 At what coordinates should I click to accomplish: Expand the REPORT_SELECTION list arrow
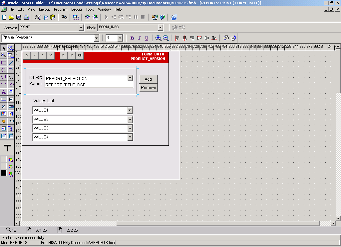(x=130, y=78)
